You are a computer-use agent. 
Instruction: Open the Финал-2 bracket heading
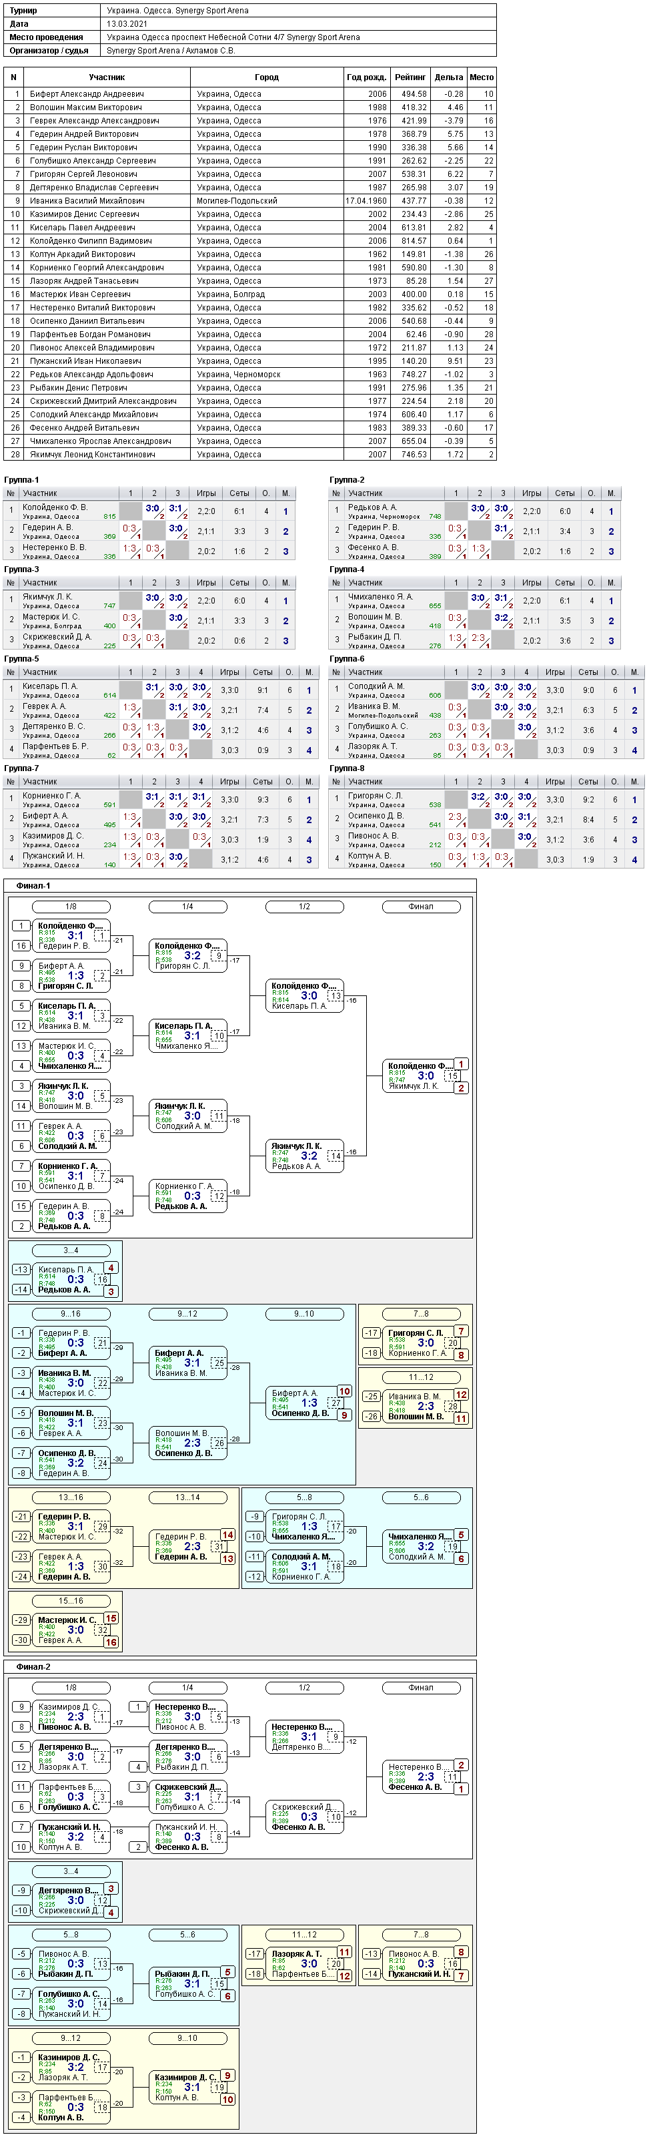[33, 1666]
